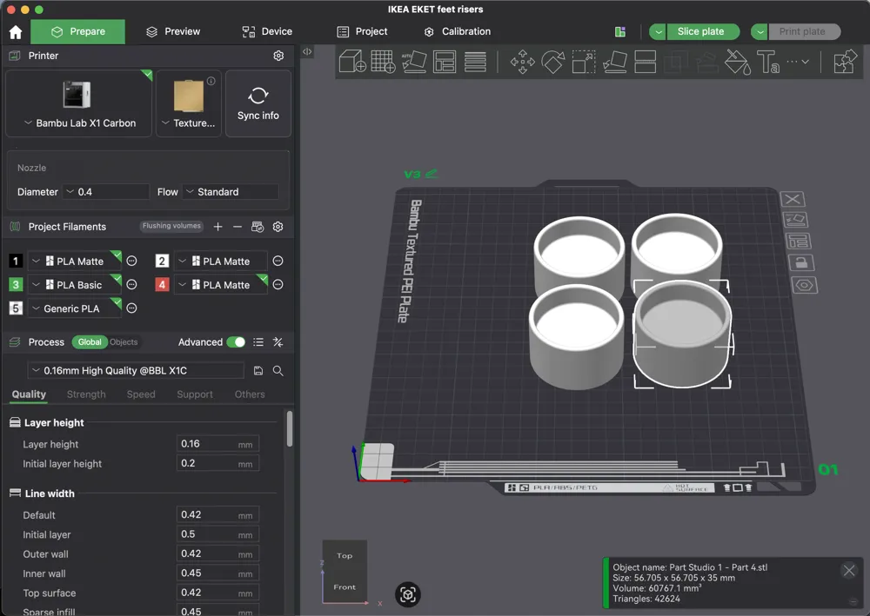Switch to the Preview tab
Image resolution: width=870 pixels, height=616 pixels.
click(x=172, y=31)
